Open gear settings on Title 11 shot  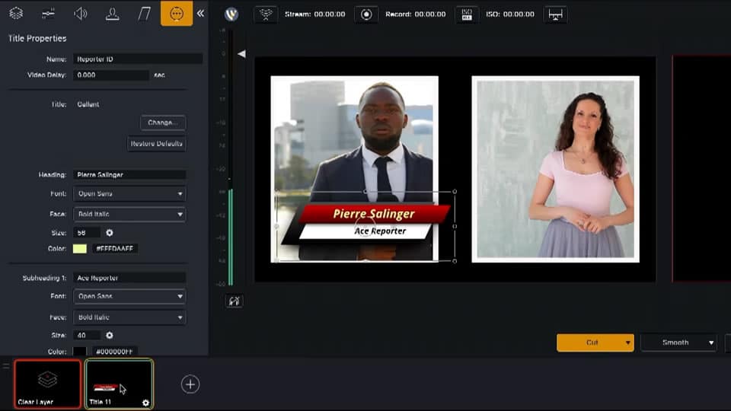pyautogui.click(x=145, y=403)
